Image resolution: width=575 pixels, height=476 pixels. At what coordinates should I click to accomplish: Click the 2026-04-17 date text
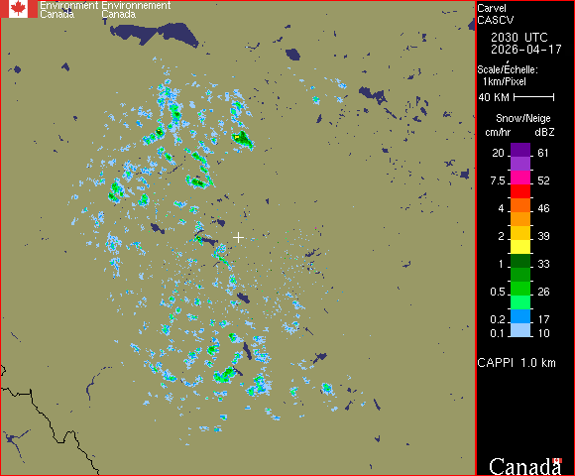click(x=526, y=50)
